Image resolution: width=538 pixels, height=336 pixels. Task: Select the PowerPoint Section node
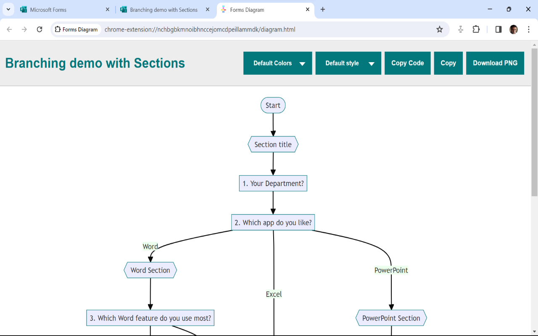(x=391, y=318)
